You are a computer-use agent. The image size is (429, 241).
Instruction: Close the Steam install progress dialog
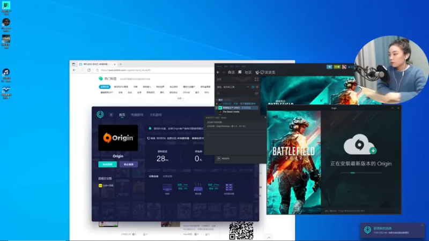point(265,117)
